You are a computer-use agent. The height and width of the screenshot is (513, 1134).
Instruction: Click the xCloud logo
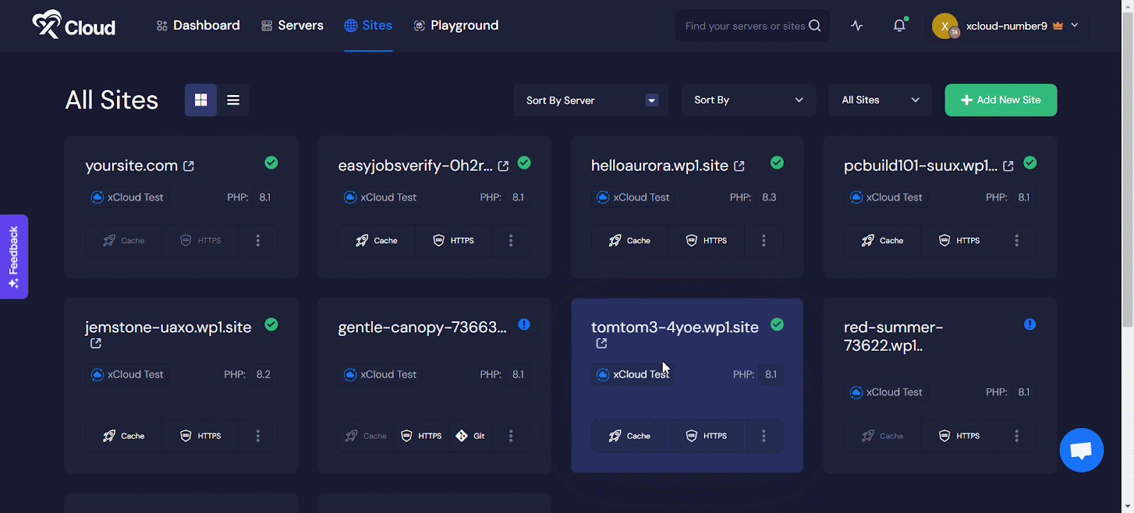point(74,26)
